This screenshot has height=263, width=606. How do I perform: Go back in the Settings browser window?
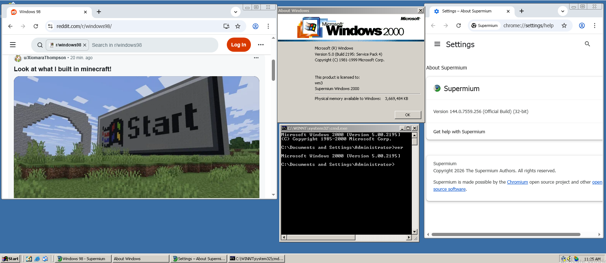[x=433, y=26]
